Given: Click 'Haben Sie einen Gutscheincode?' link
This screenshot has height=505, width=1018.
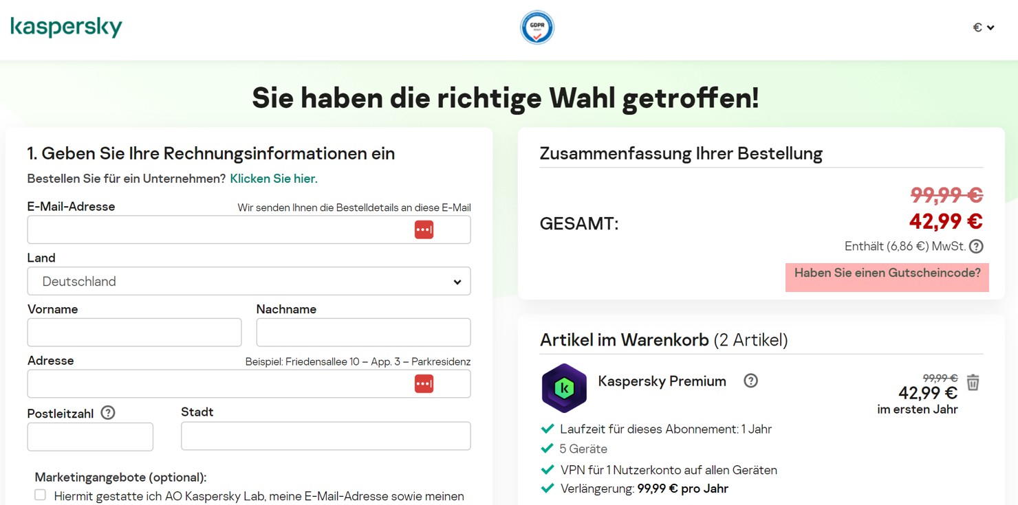Looking at the screenshot, I should (x=887, y=273).
